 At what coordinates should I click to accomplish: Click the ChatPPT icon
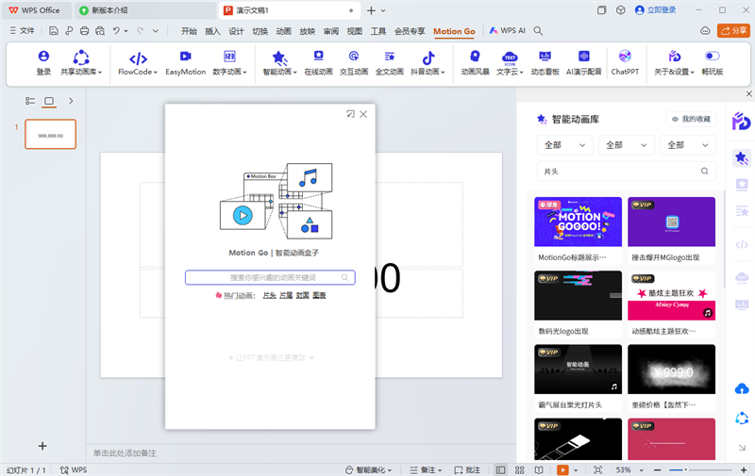625,63
